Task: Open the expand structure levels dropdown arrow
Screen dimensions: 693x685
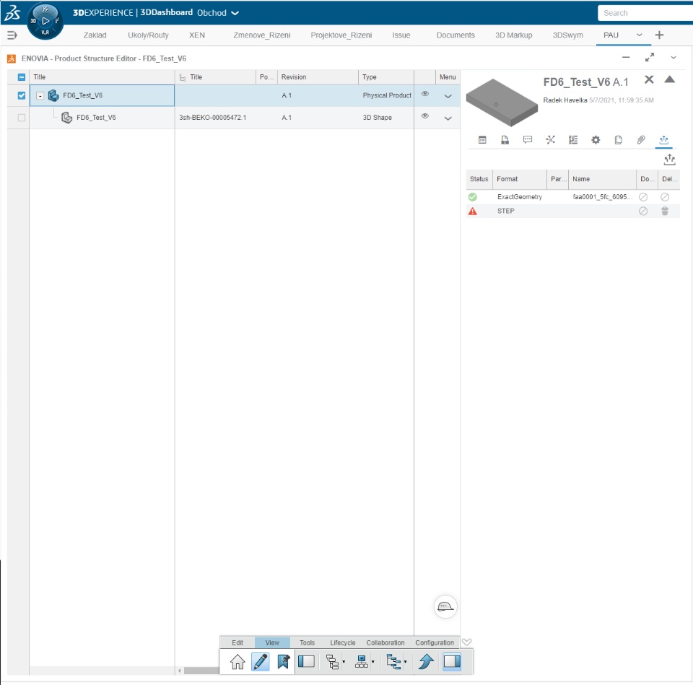Action: (x=344, y=662)
